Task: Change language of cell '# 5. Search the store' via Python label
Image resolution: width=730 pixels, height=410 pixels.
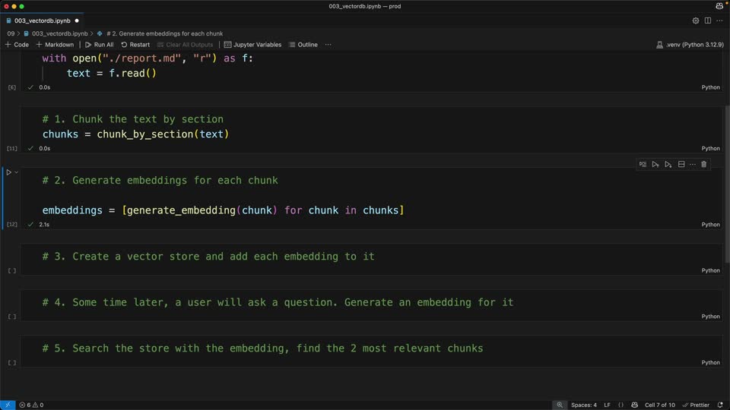Action: coord(710,363)
